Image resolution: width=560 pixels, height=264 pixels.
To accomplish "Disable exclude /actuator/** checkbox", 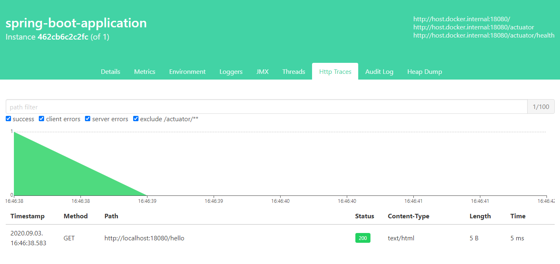I will 136,119.
